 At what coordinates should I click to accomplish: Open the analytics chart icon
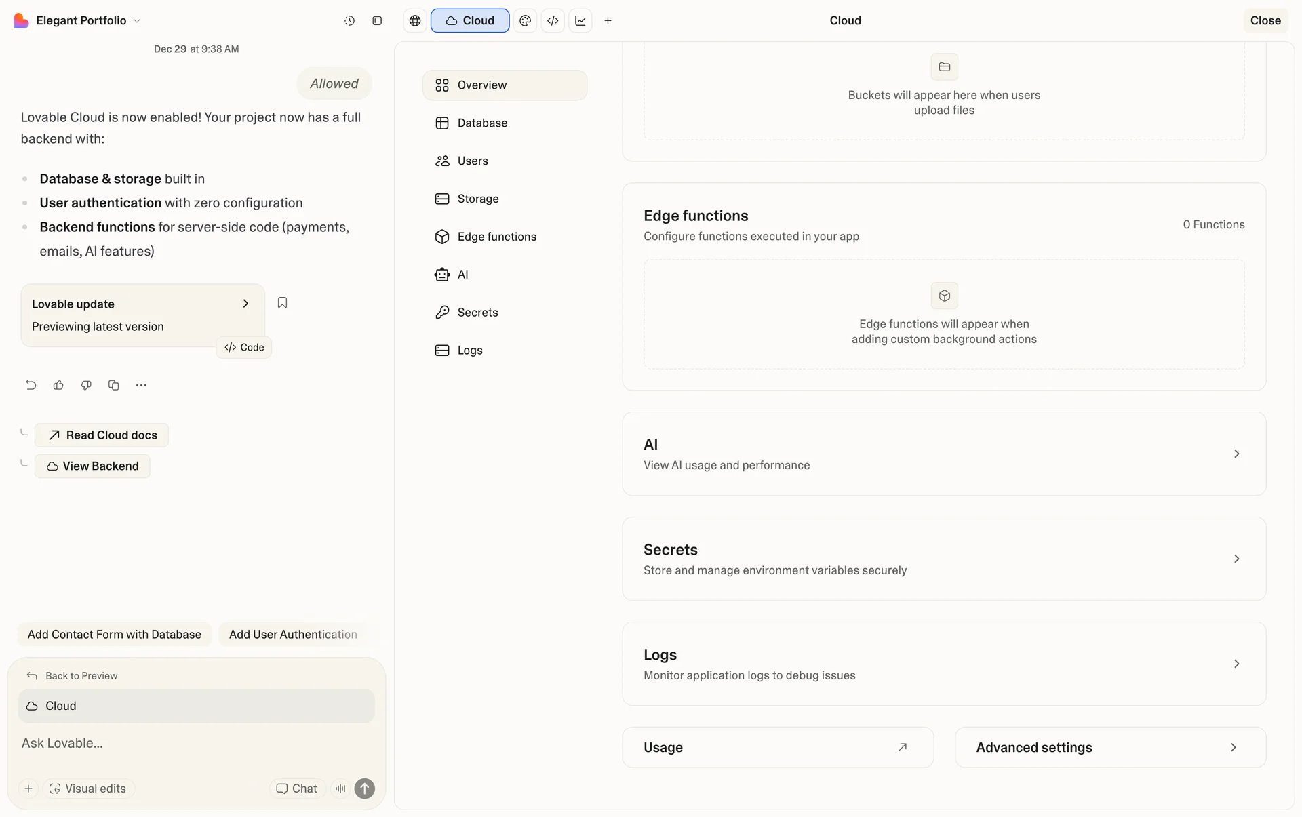click(580, 21)
